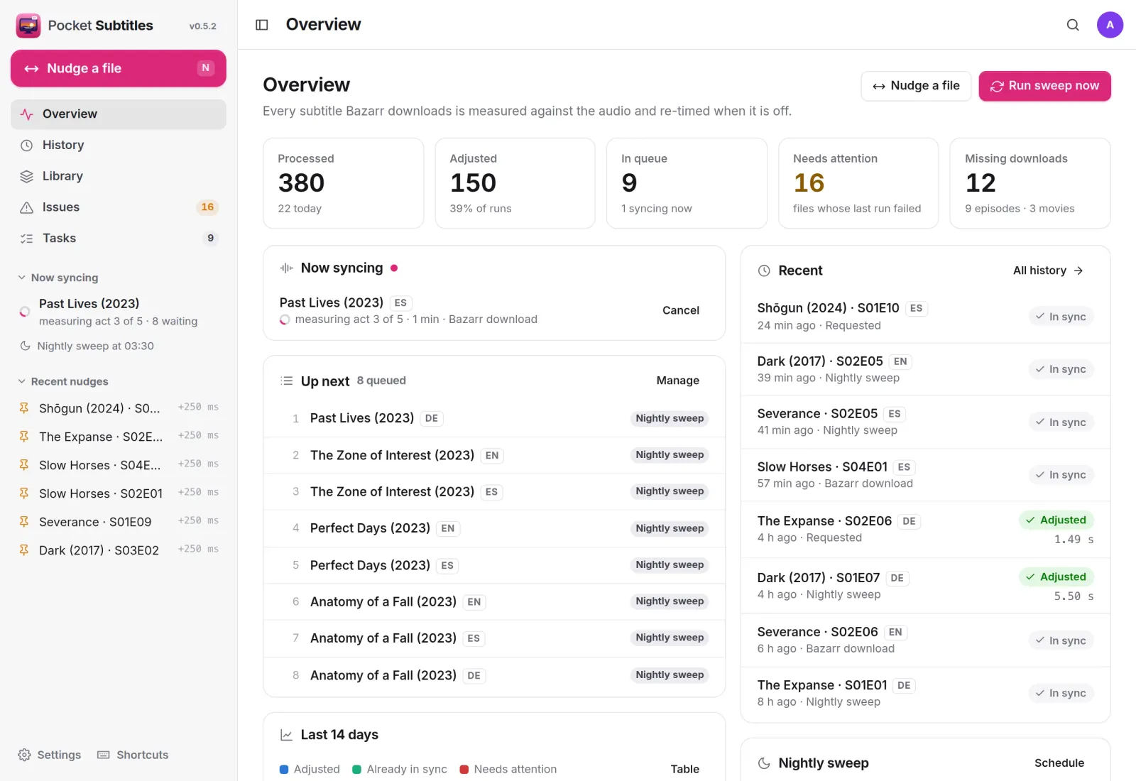
Task: Click the red Needs attention legend swatch
Action: point(464,770)
